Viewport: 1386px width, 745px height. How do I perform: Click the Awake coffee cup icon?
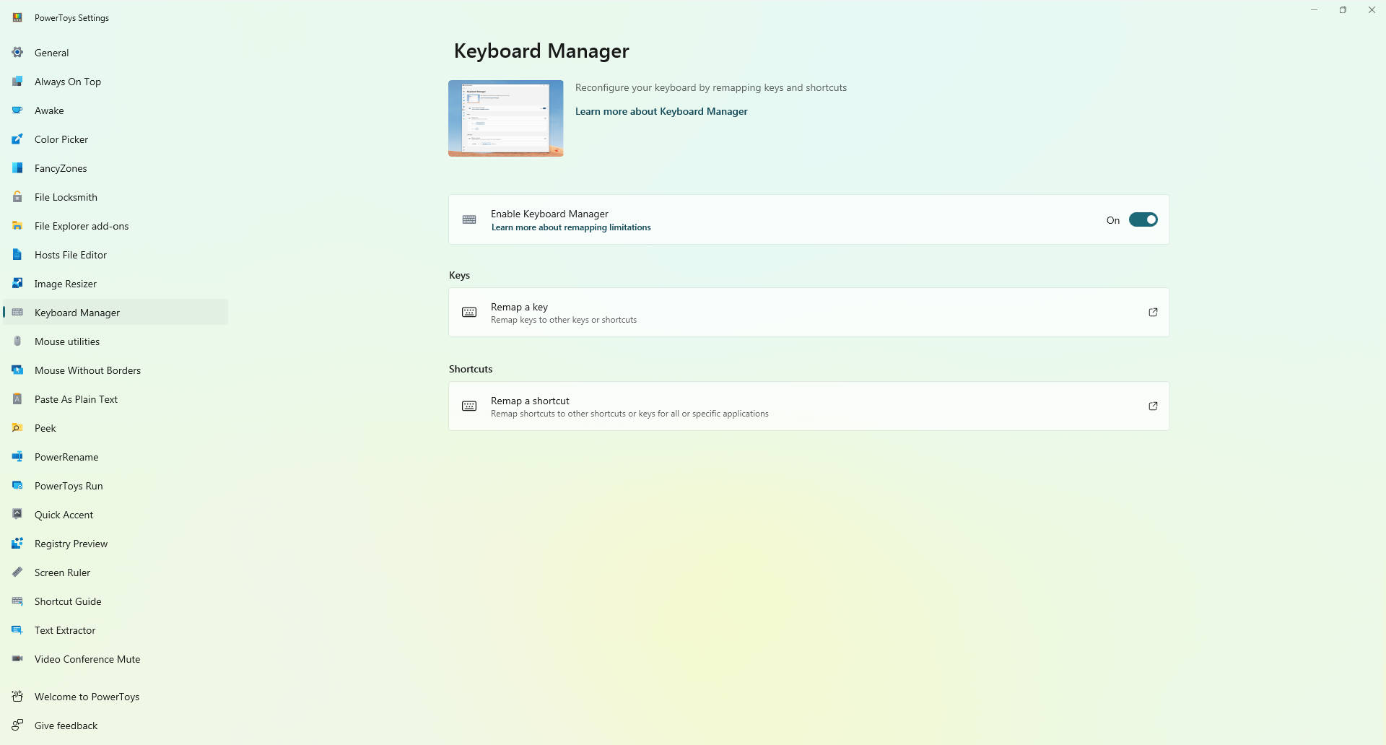(x=17, y=110)
